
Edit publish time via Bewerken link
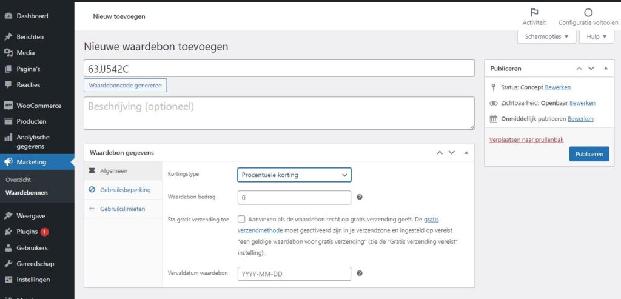pos(580,119)
